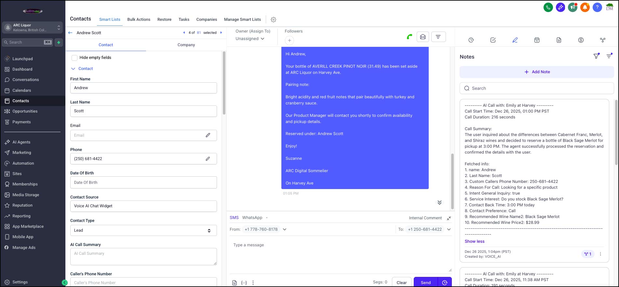Expand the From phone number dropdown
Viewport: 619px width, 287px height.
pos(285,229)
